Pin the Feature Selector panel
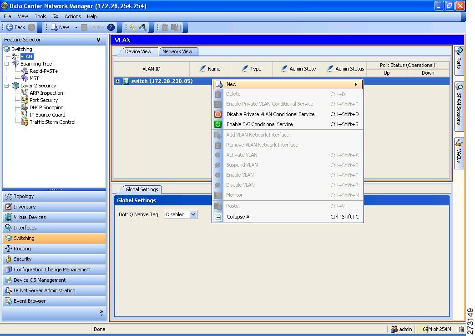475x336 pixels. click(98, 40)
